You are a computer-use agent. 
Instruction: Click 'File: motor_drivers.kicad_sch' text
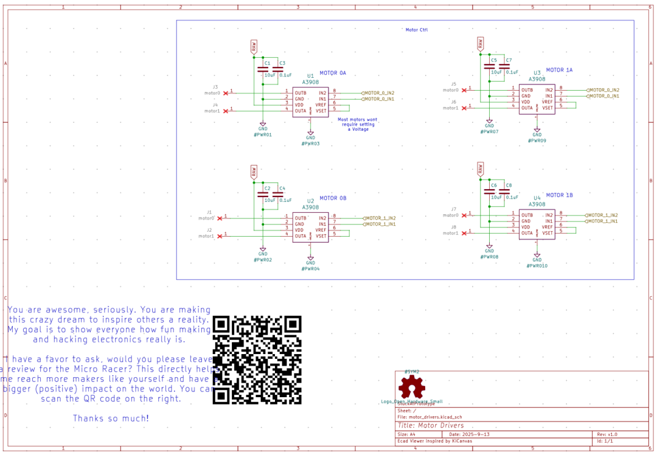tap(429, 417)
